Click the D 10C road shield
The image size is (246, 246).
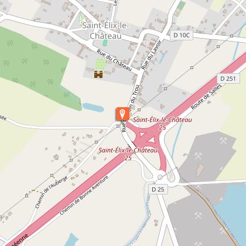[182, 35]
